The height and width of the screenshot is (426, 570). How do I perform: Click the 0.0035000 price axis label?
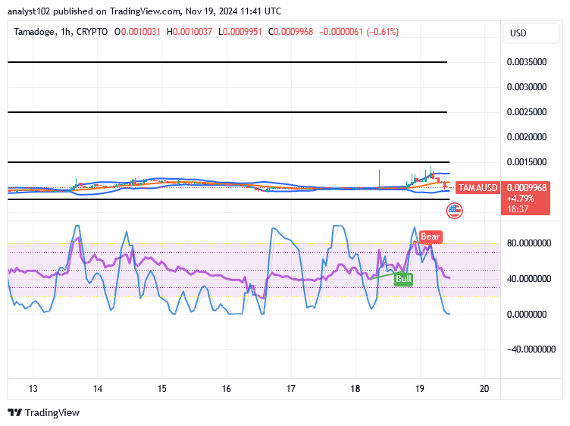pos(527,62)
